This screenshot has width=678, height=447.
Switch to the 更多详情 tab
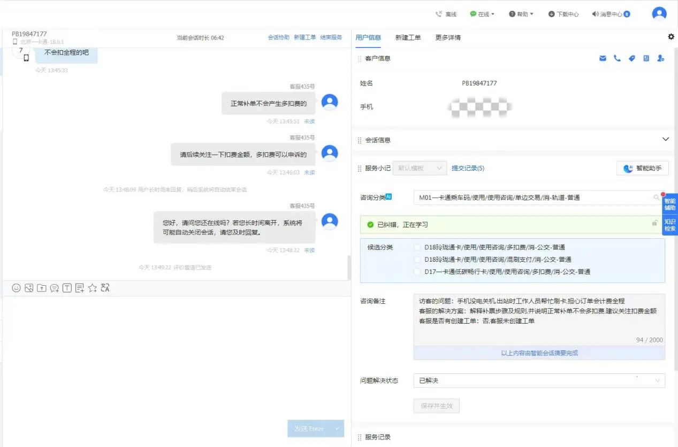click(x=448, y=37)
